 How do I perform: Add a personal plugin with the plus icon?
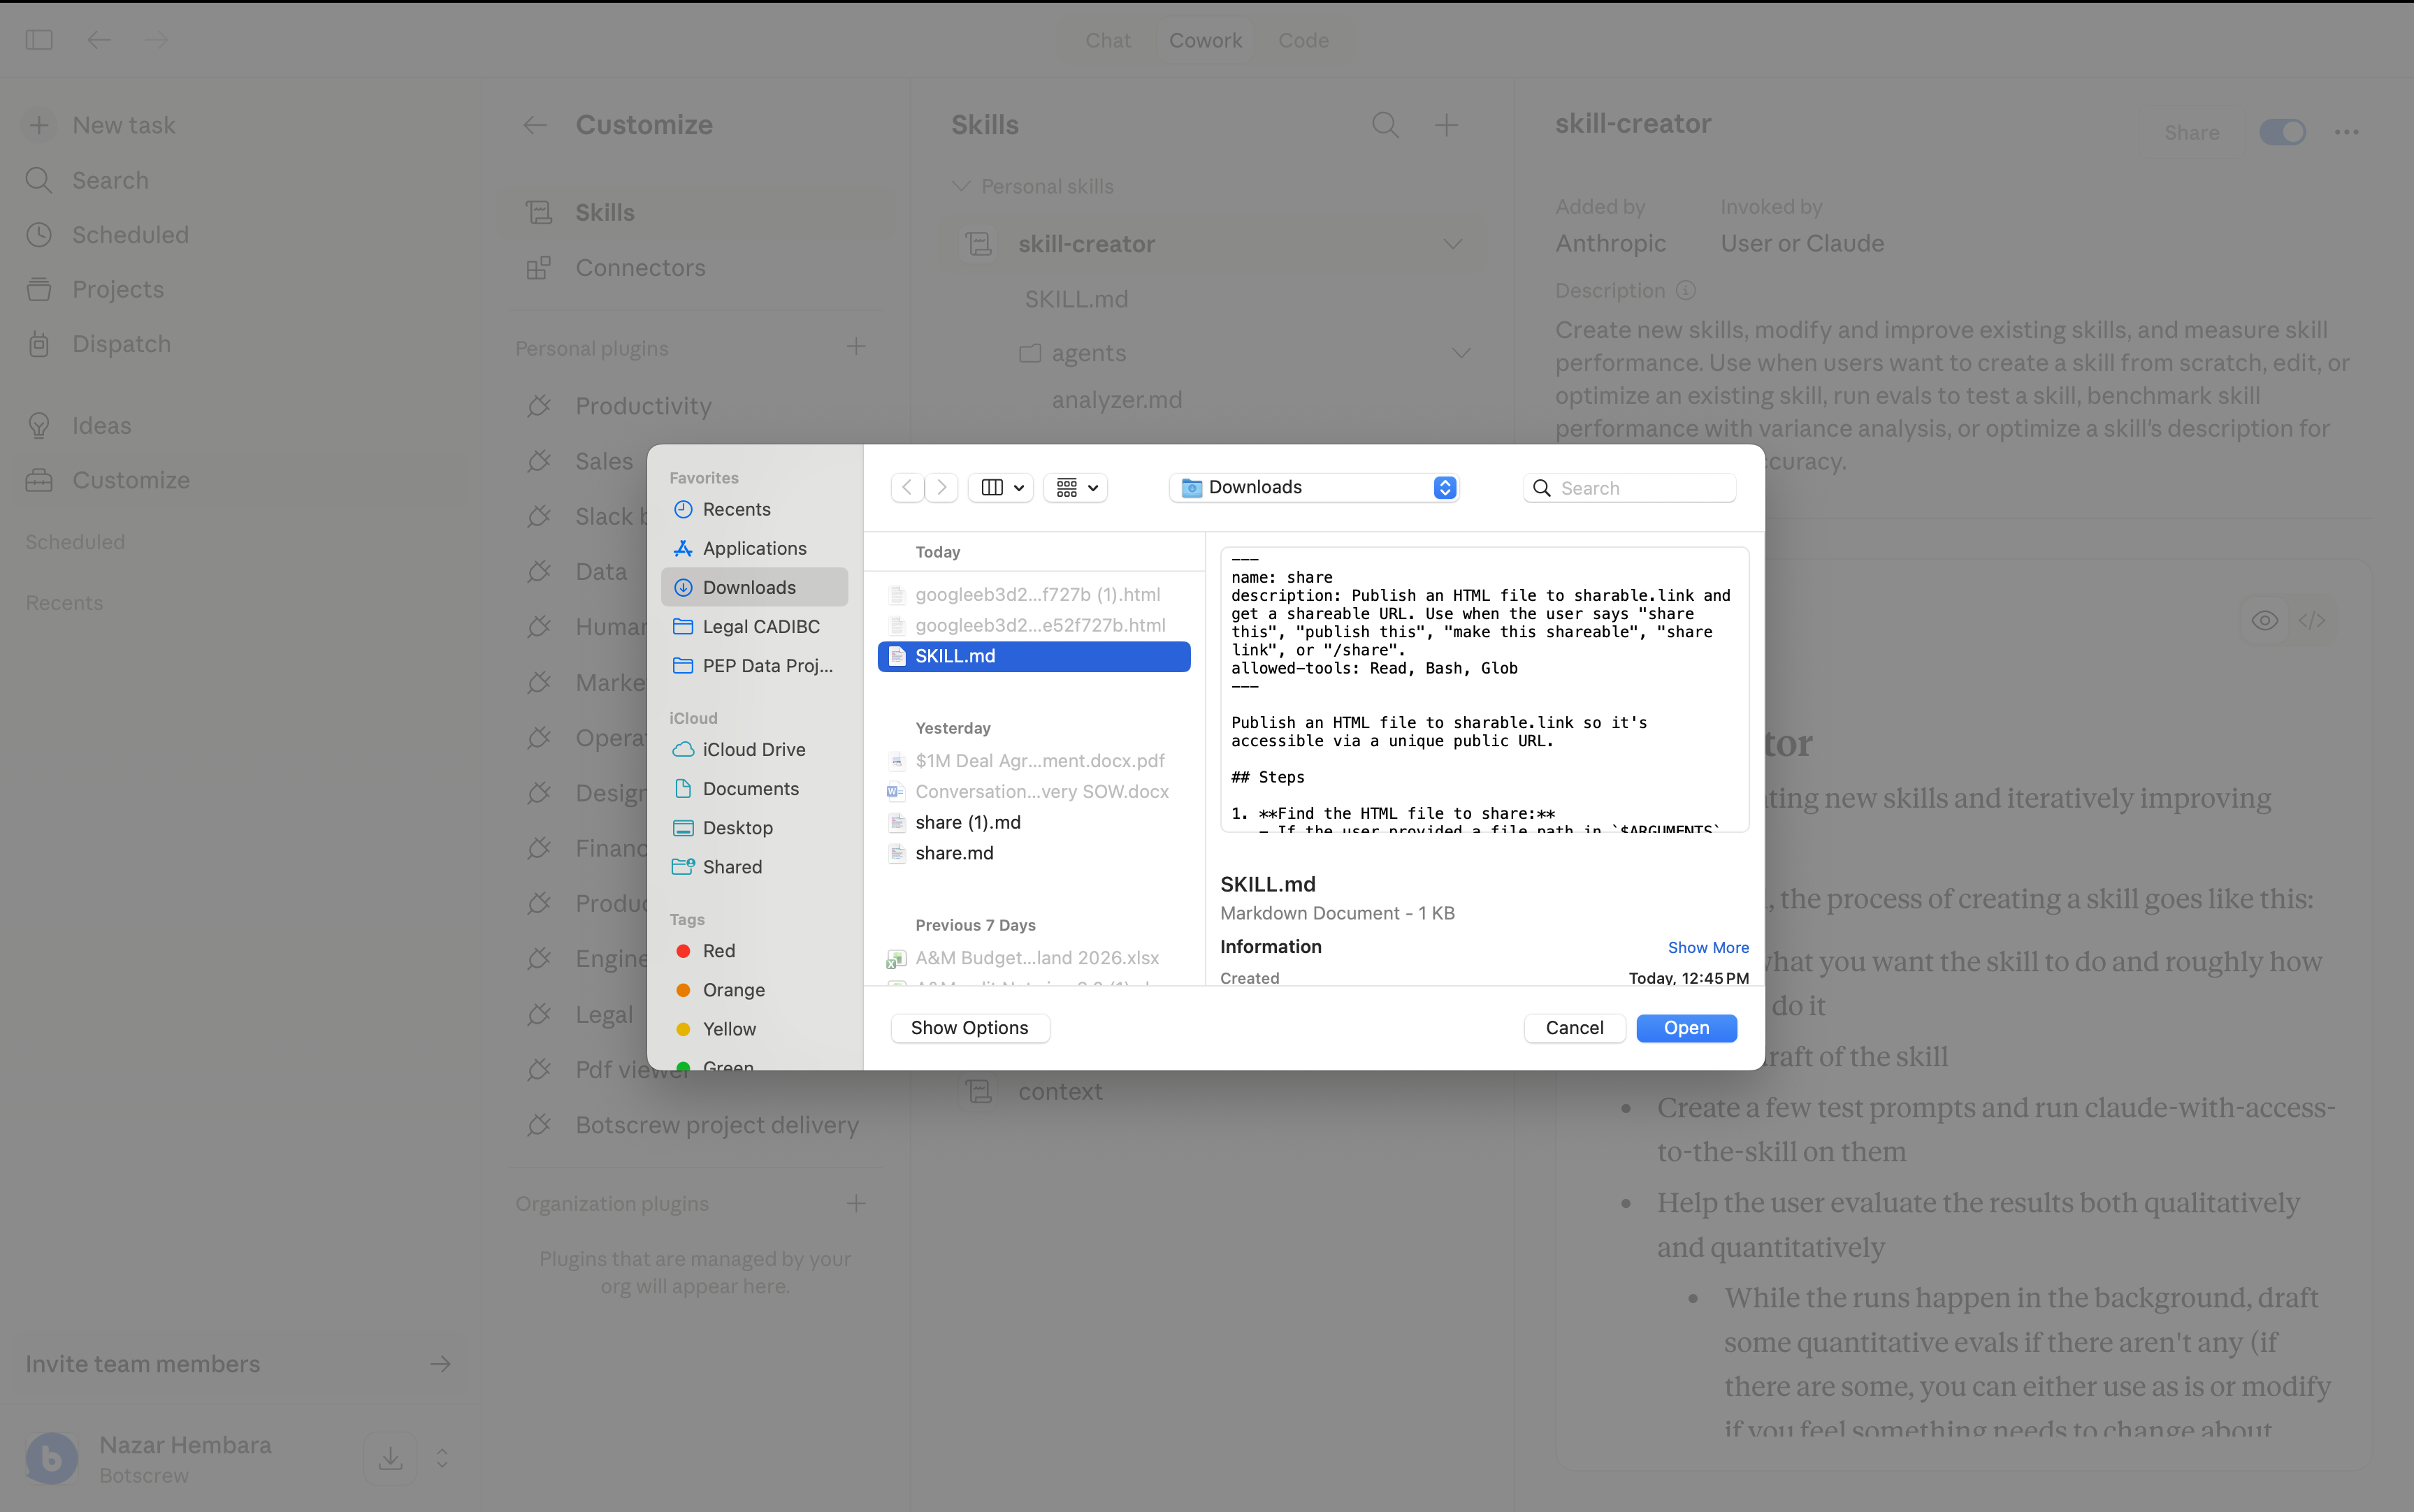pos(855,346)
